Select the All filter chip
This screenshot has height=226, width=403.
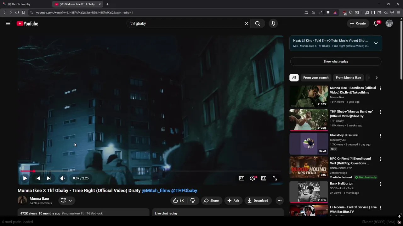[294, 78]
